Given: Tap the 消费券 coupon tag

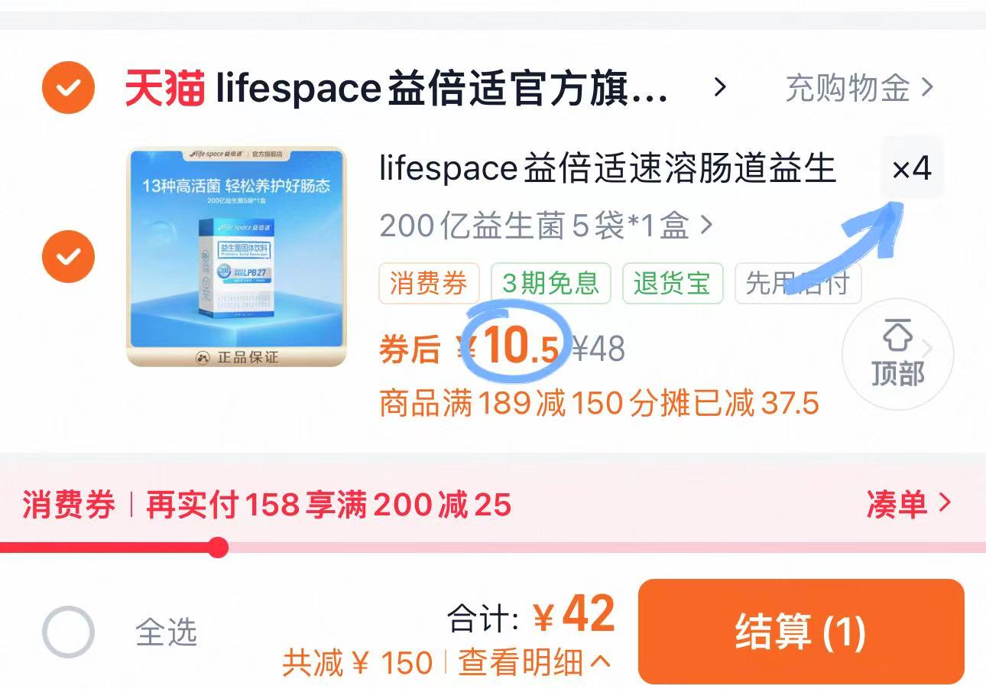Looking at the screenshot, I should pyautogui.click(x=429, y=283).
